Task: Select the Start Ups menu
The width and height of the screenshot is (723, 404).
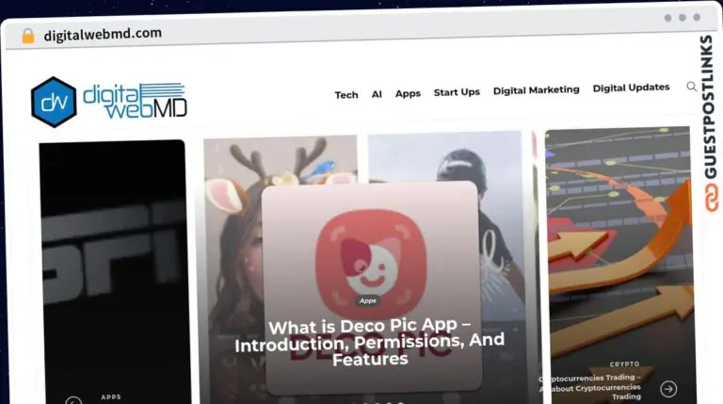Action: (457, 91)
